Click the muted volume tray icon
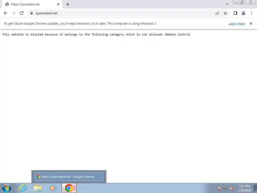 tap(232, 188)
